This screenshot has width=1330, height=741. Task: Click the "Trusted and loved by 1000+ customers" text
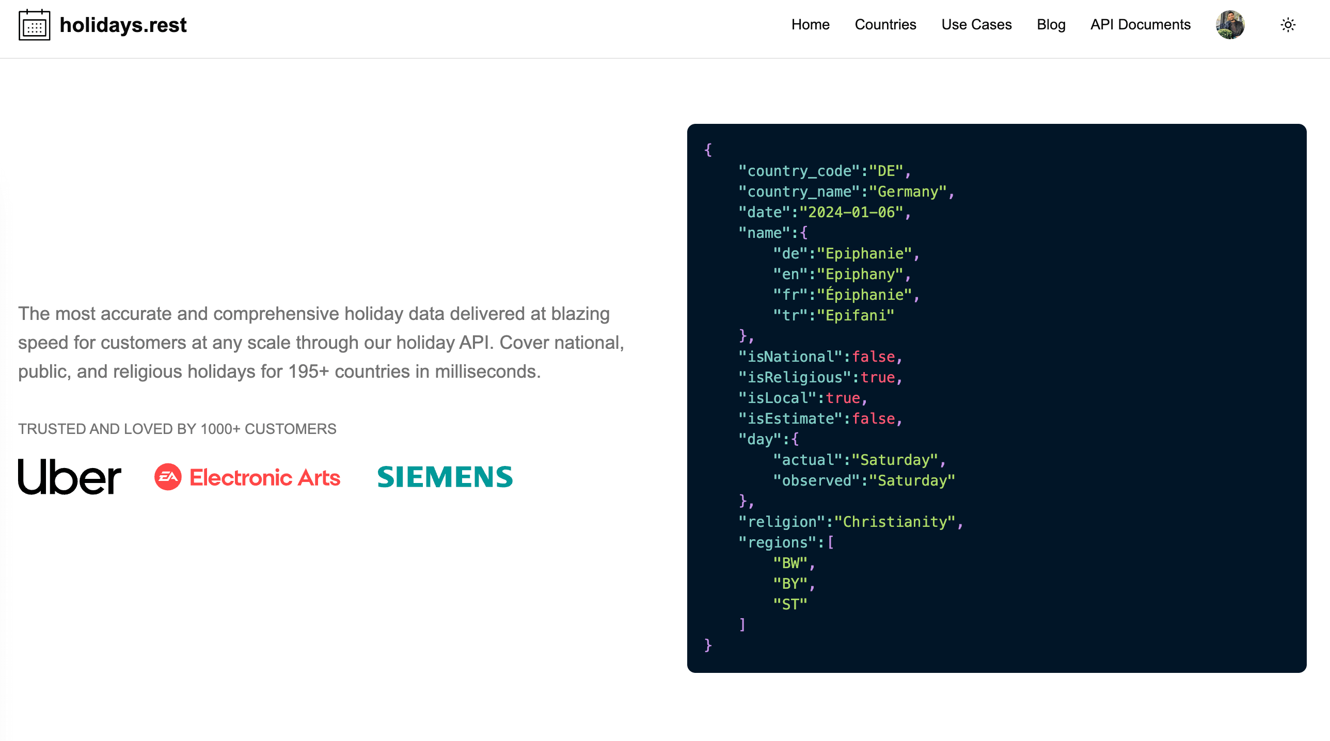(x=177, y=429)
